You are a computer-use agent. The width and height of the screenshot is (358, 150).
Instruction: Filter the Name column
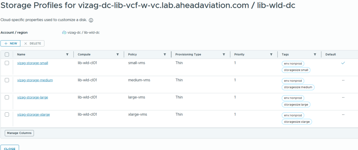pyautogui.click(x=67, y=55)
